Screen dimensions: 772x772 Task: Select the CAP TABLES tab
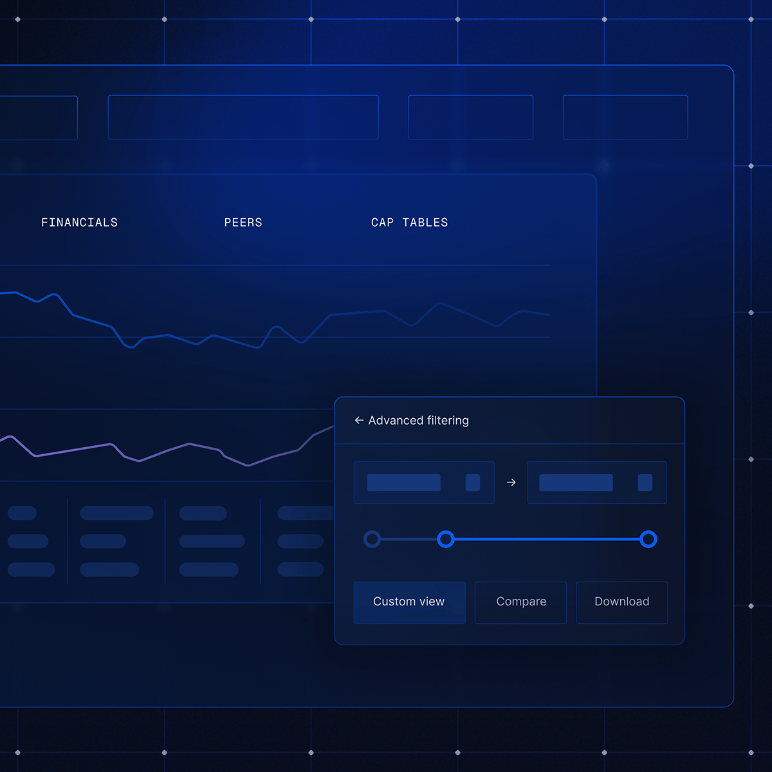point(409,223)
